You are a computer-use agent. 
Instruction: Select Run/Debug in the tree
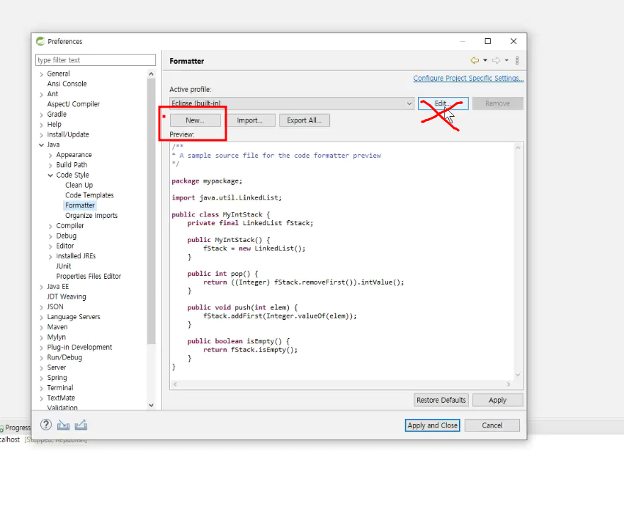[x=64, y=357]
